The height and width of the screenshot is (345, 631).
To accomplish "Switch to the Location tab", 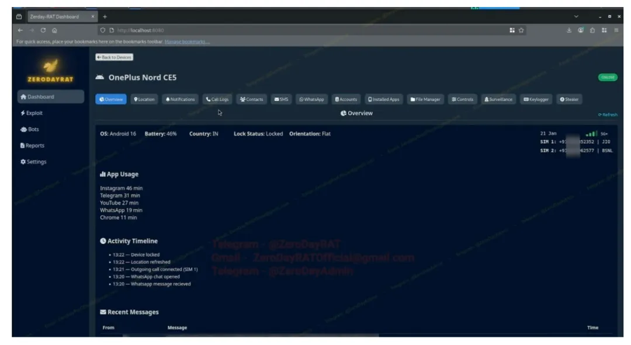I will pyautogui.click(x=144, y=99).
